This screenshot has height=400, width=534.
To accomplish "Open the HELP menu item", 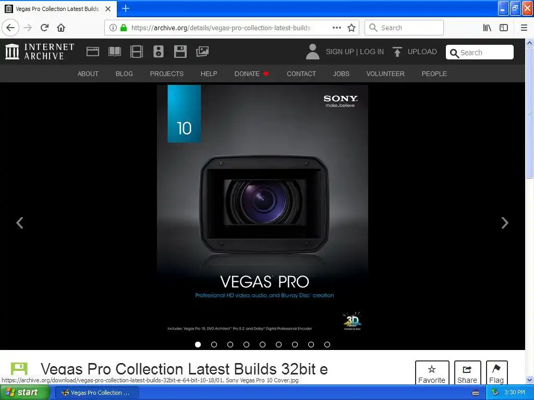I will click(x=209, y=74).
